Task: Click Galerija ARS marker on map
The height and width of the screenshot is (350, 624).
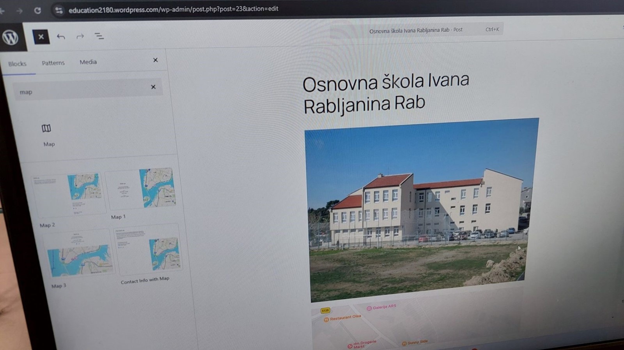Action: coord(381,307)
